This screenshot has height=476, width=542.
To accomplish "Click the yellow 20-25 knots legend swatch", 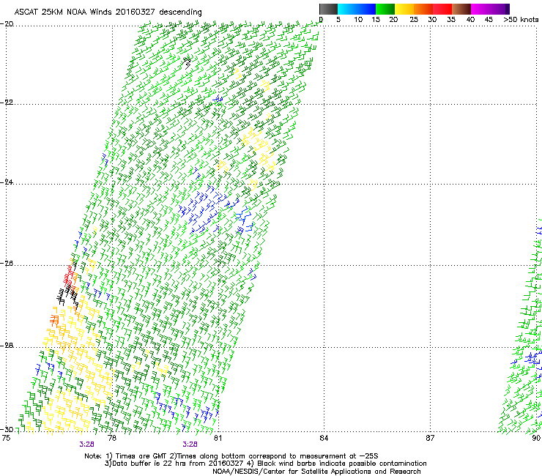I will tap(404, 9).
